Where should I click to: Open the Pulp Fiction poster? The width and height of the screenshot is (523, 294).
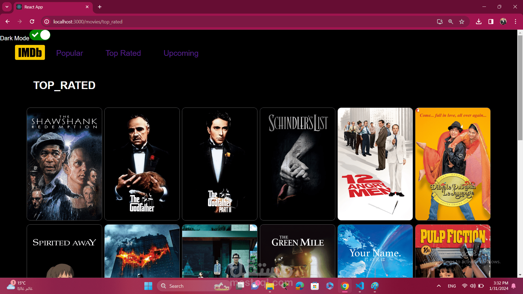[453, 251]
